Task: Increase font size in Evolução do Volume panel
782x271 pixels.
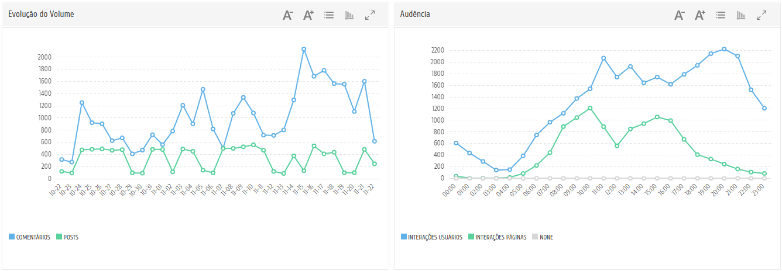Action: coord(308,15)
